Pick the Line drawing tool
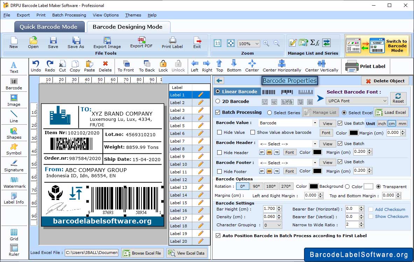The height and width of the screenshot is (262, 414). (x=14, y=117)
